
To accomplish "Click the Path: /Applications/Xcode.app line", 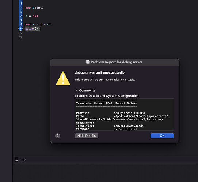I will click(x=122, y=116).
